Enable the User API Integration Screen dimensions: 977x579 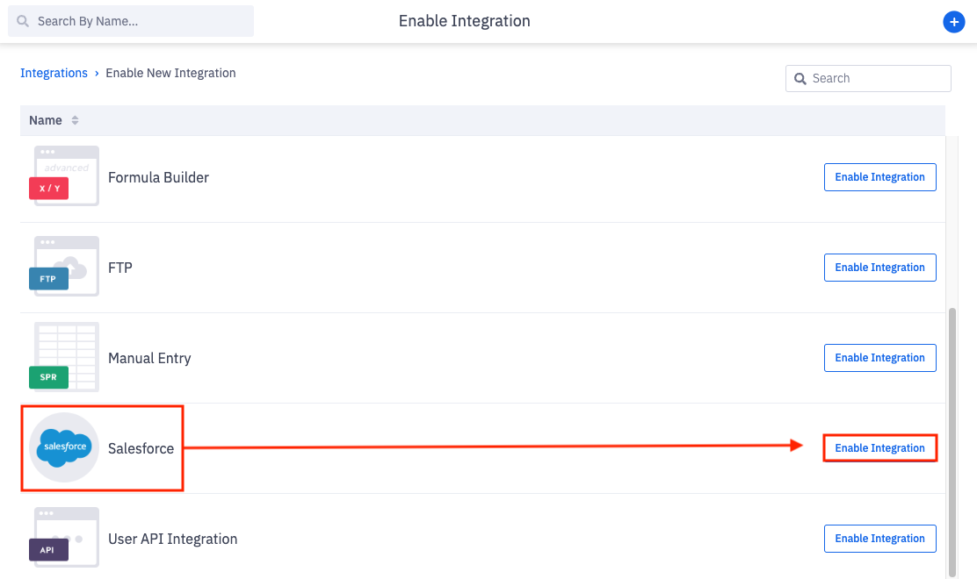point(879,538)
